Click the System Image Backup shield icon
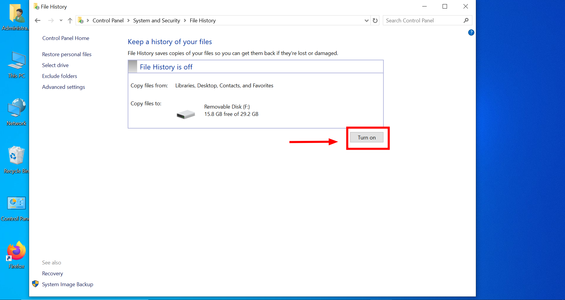The width and height of the screenshot is (565, 300). click(35, 284)
